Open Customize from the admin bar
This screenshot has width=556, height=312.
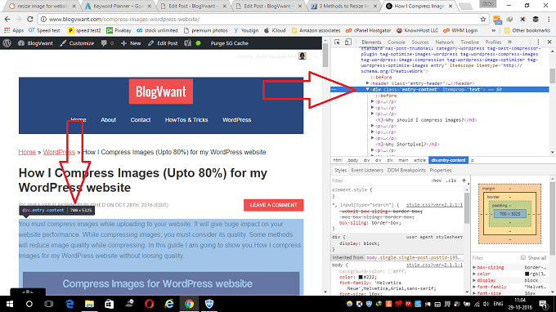(77, 43)
